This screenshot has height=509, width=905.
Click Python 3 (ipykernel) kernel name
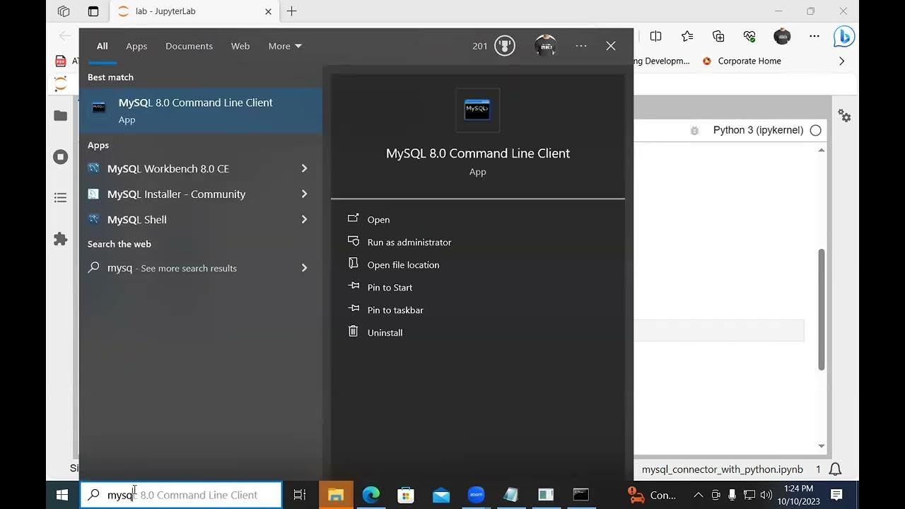[x=758, y=130]
